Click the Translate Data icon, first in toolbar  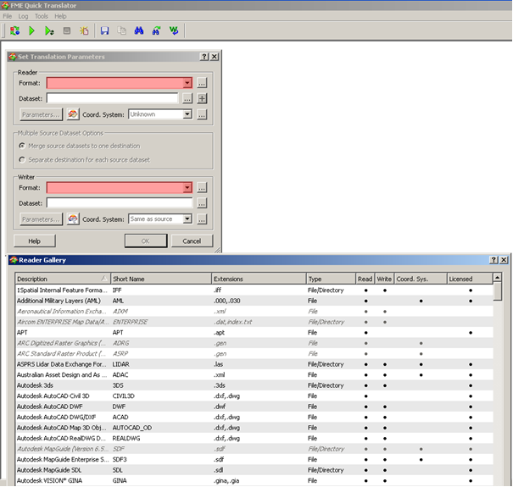14,31
